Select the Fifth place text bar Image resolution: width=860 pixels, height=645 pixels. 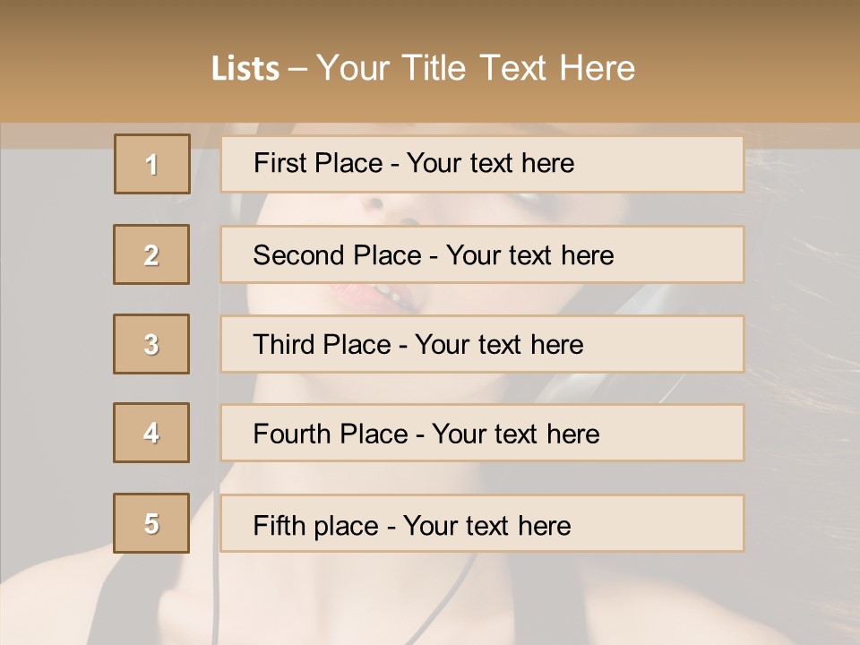(482, 524)
